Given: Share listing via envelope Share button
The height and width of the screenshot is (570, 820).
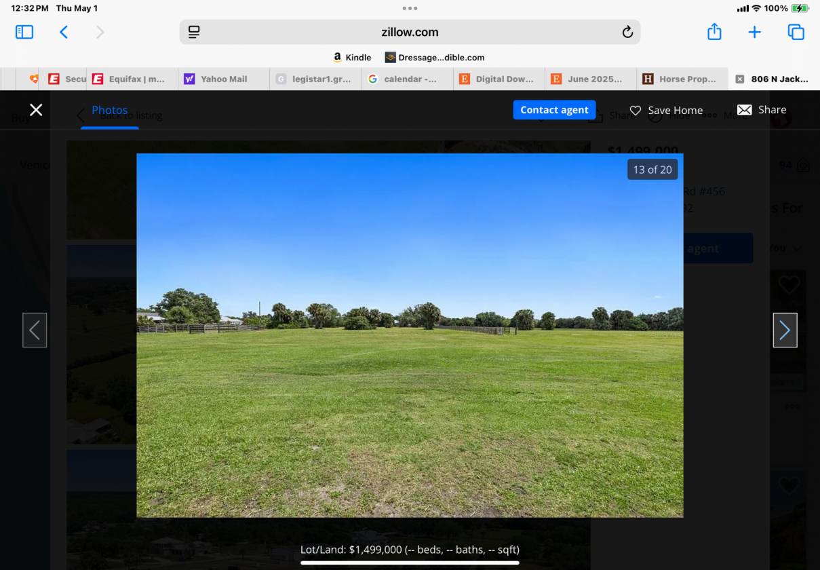Looking at the screenshot, I should [x=762, y=110].
